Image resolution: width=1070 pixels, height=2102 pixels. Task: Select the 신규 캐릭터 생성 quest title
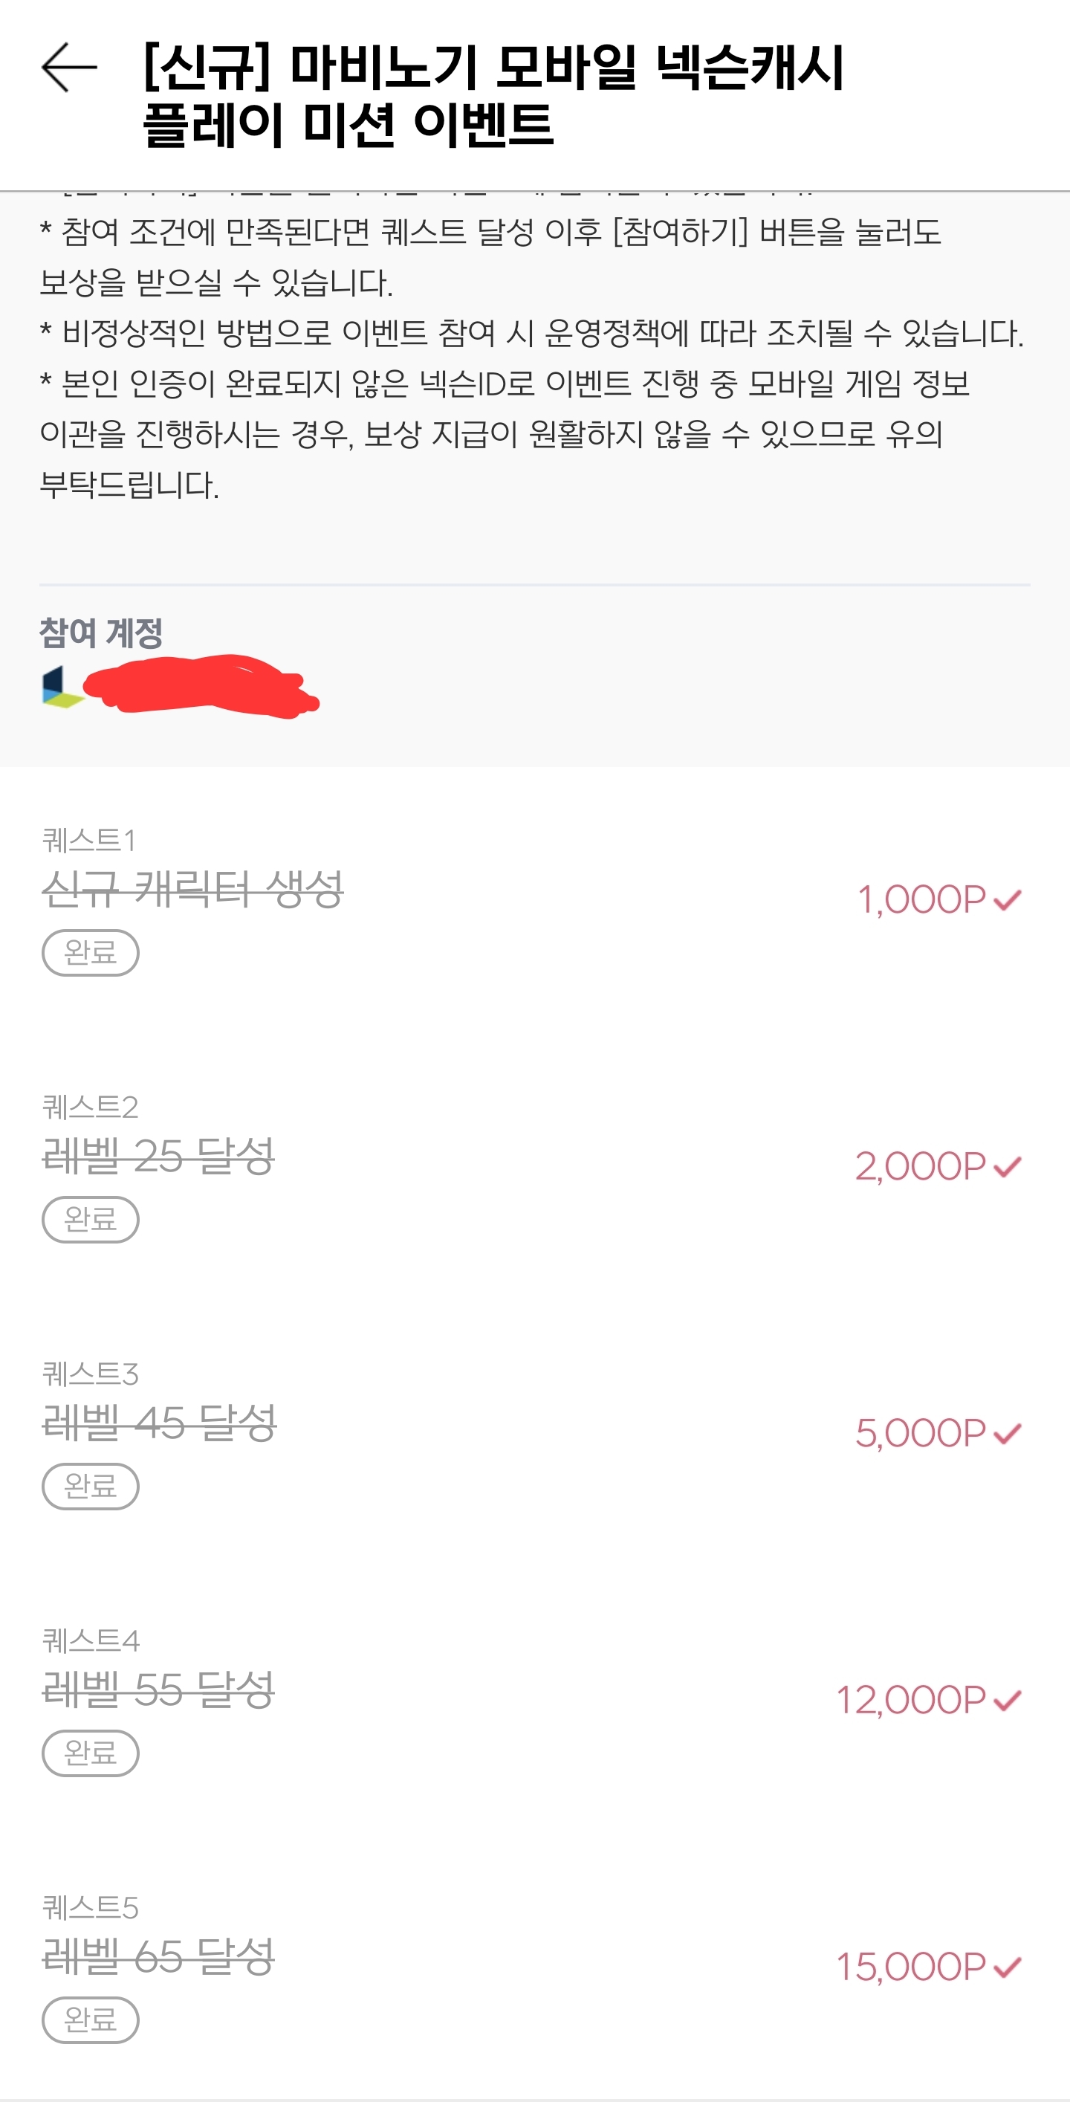pos(192,889)
